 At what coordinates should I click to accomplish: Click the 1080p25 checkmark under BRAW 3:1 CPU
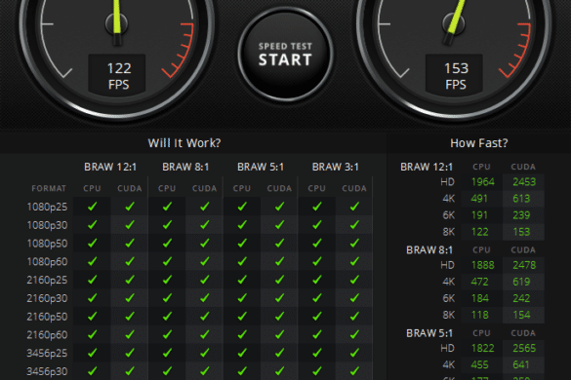(317, 207)
